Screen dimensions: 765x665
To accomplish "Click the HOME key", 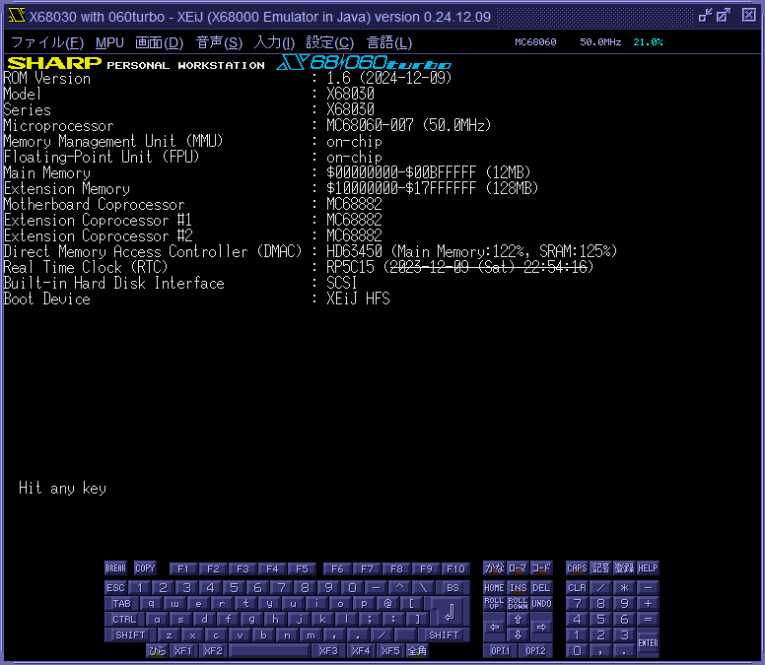I will click(x=494, y=588).
